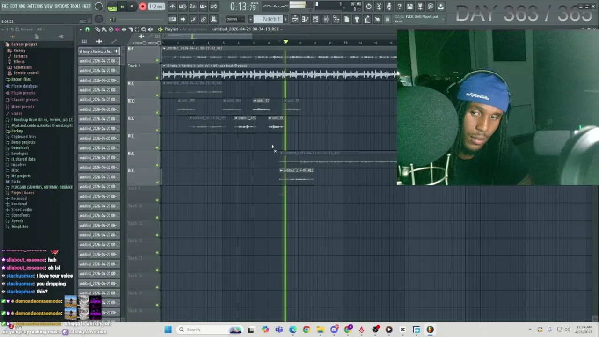The image size is (599, 337).
Task: Open the audio editor scissors icon
Action: tap(379, 7)
